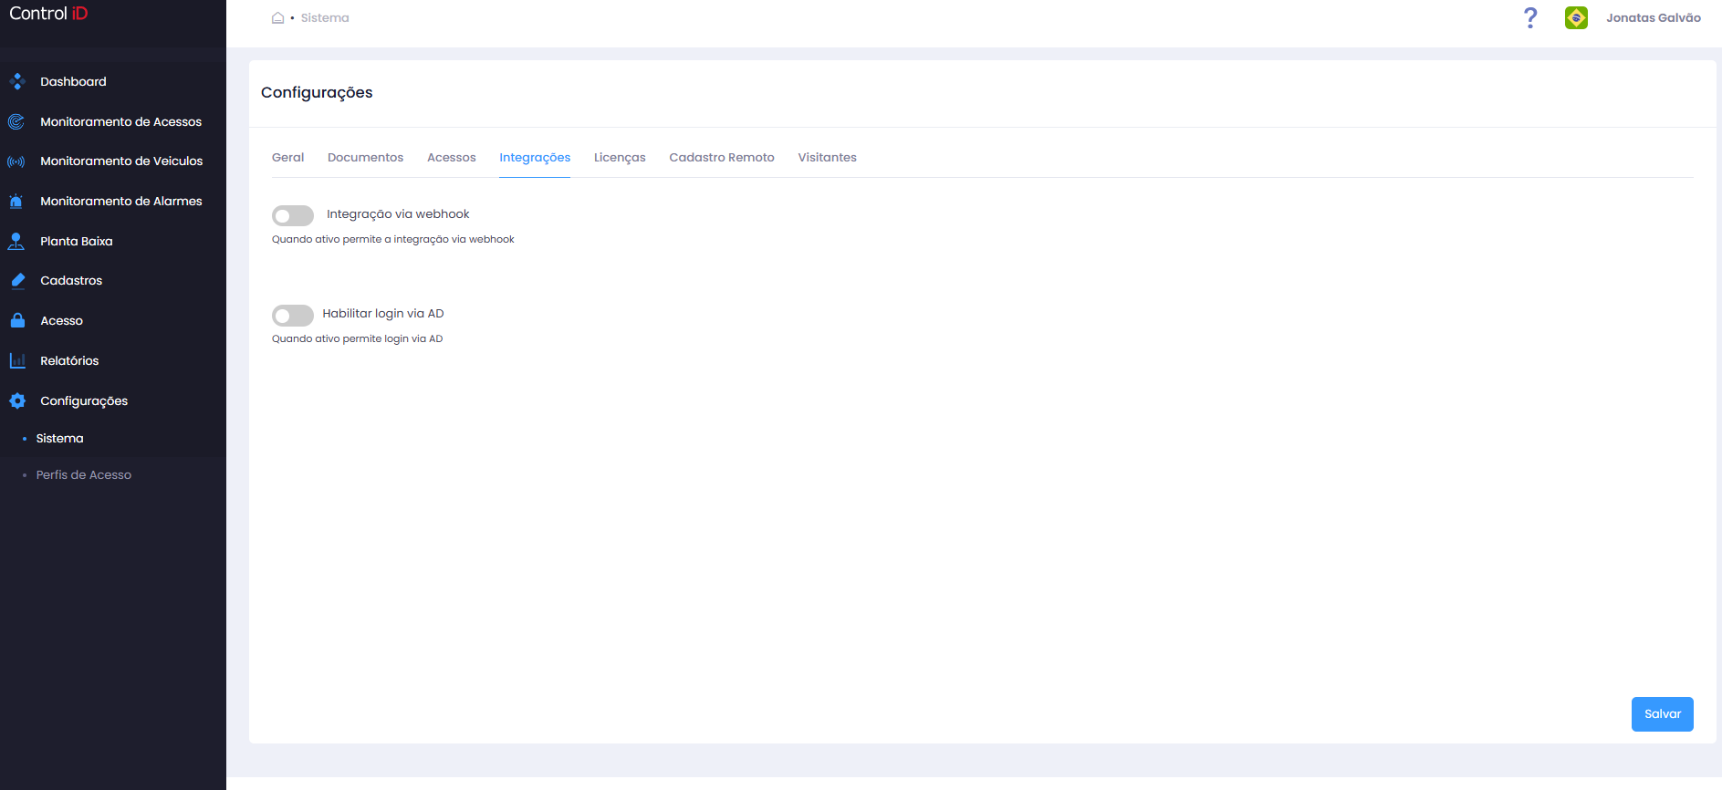This screenshot has width=1722, height=790.
Task: Open help via question mark icon
Action: pos(1530,17)
